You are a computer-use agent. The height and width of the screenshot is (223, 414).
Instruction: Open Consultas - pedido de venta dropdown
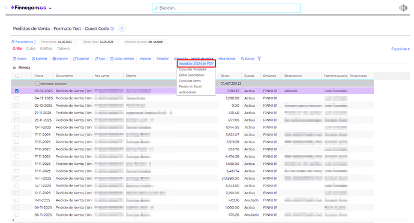coord(194,59)
